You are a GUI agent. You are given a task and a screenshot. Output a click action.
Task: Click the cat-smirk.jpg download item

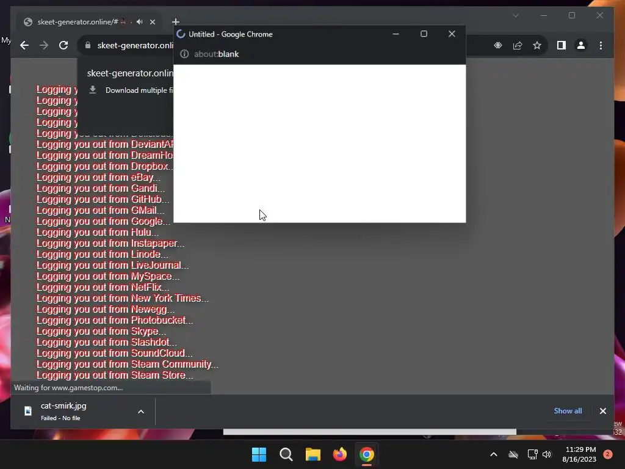coord(83,412)
